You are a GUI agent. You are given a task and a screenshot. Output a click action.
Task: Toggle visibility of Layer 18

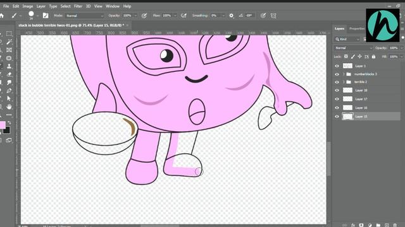pyautogui.click(x=337, y=90)
